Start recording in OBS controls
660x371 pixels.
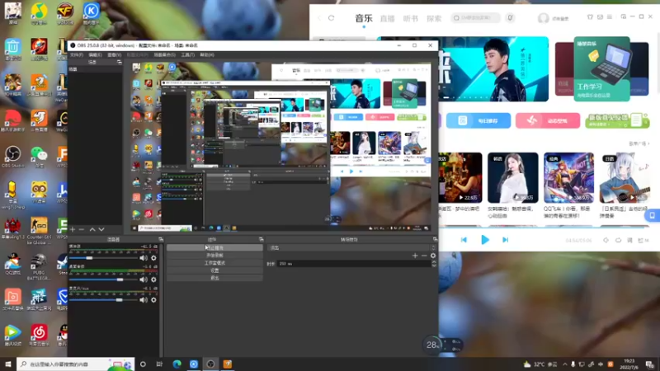(214, 256)
